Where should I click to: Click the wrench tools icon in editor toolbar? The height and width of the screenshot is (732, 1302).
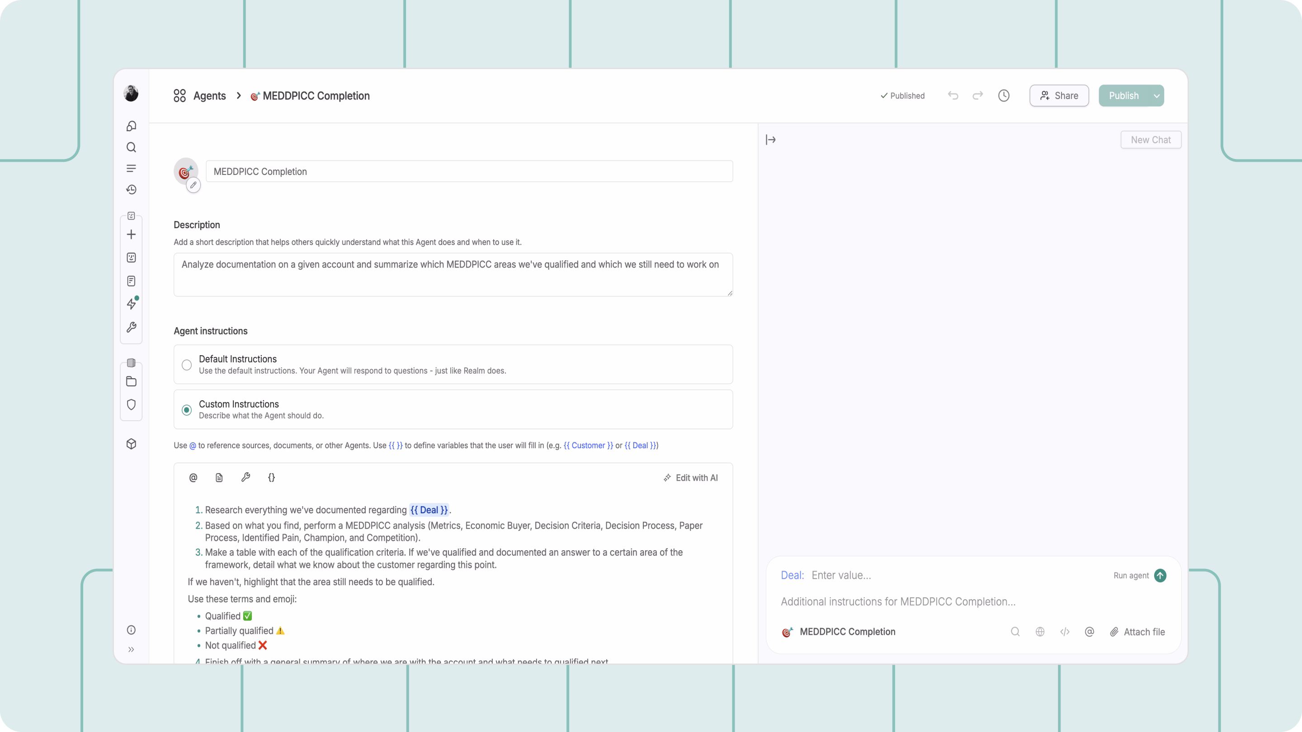click(245, 478)
